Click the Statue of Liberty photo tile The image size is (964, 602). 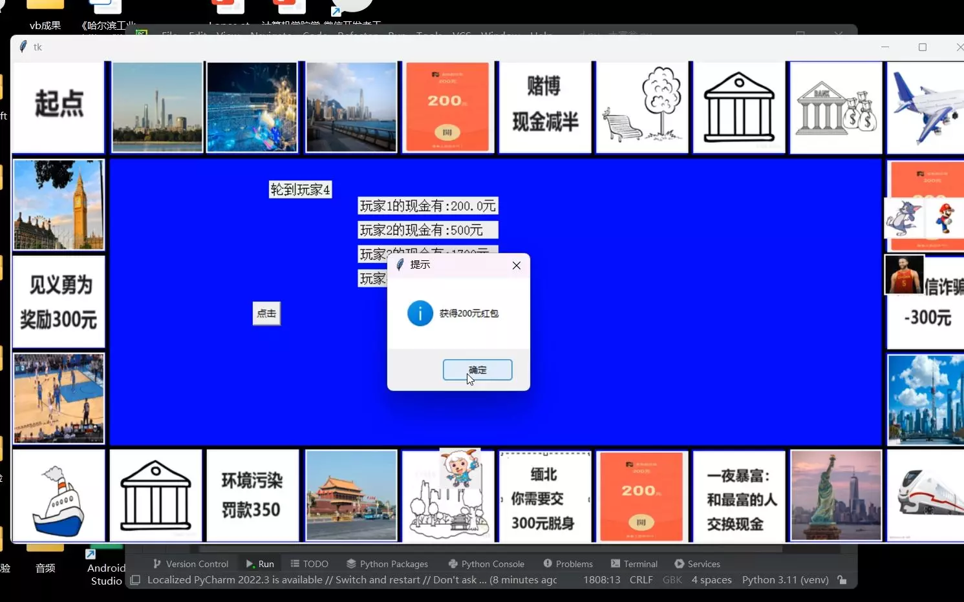[x=836, y=495]
